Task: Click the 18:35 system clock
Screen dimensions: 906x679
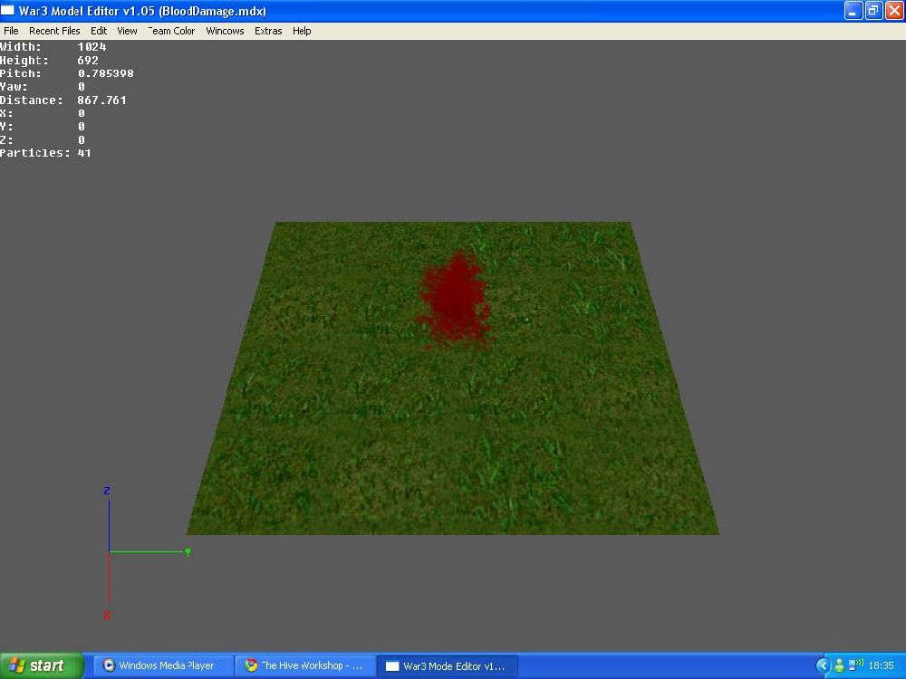Action: (x=882, y=665)
